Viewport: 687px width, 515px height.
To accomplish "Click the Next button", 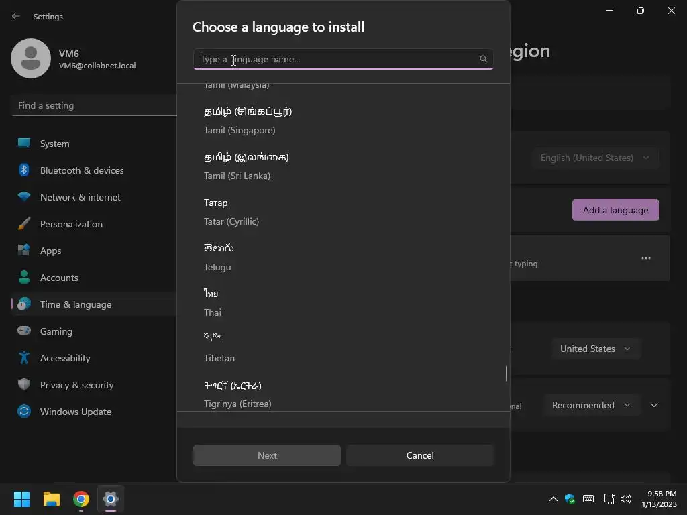I will pyautogui.click(x=267, y=455).
